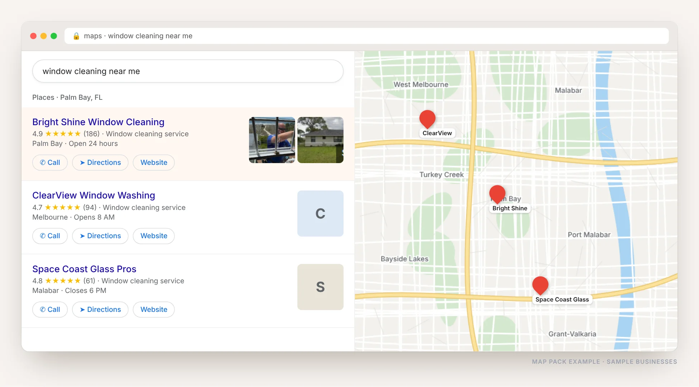Click the Malabar place name on map
Viewport: 699px width, 387px height.
click(x=568, y=90)
